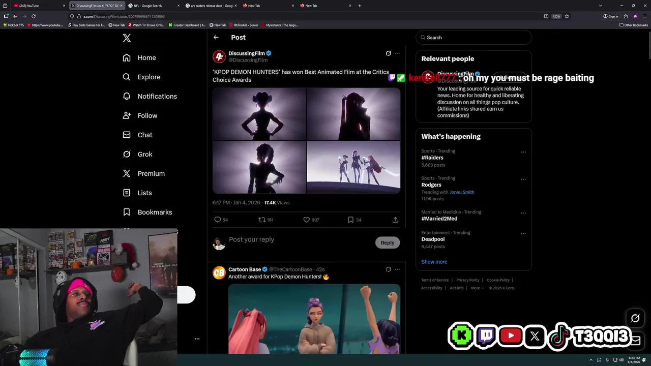Open #Married2Med trending topic
This screenshot has height=366, width=651.
(x=439, y=219)
